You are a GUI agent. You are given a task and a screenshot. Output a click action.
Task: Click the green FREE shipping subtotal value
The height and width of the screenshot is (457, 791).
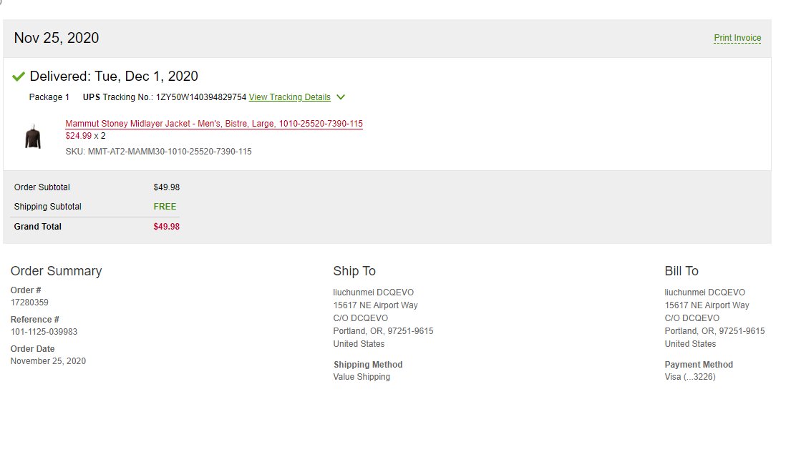(x=165, y=207)
